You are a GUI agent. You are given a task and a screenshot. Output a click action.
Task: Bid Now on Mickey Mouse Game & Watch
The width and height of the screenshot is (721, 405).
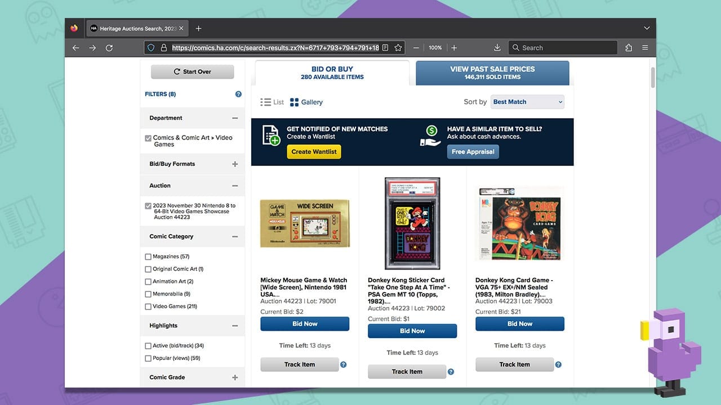pyautogui.click(x=305, y=324)
